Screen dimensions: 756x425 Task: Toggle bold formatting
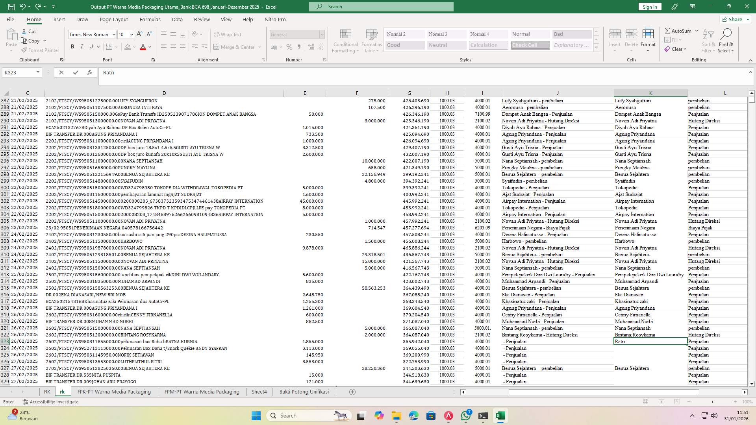tap(72, 46)
